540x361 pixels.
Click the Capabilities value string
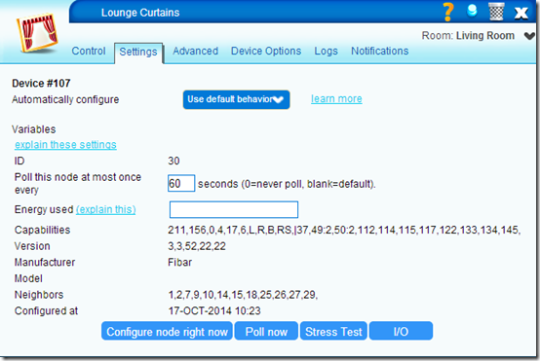click(344, 230)
